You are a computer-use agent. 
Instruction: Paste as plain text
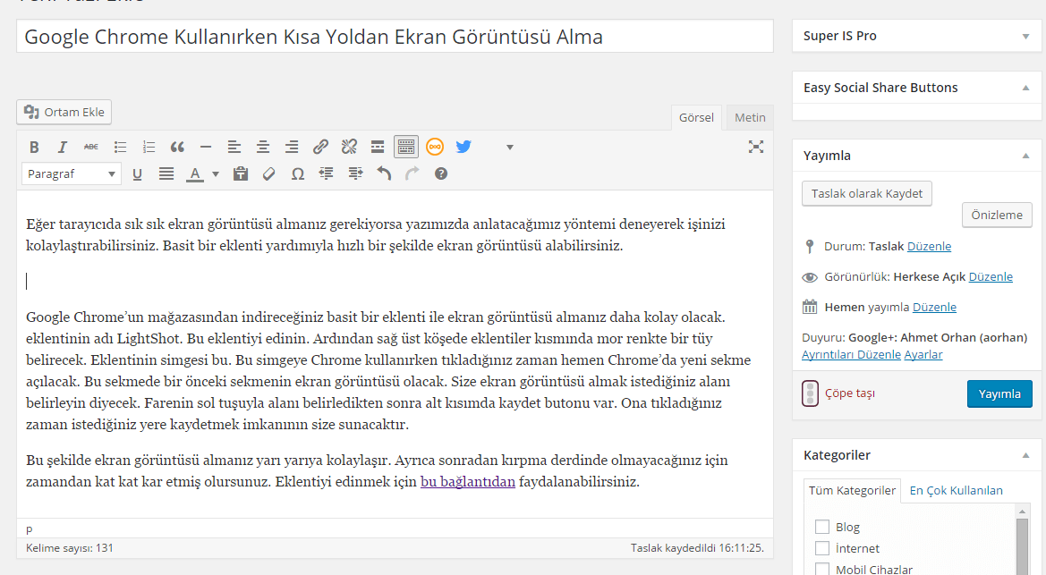pos(240,174)
